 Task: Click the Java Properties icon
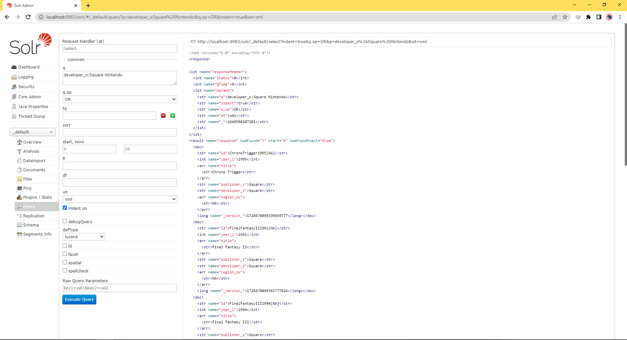coord(14,107)
